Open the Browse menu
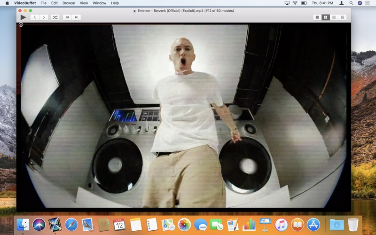376x235 pixels. 69,3
